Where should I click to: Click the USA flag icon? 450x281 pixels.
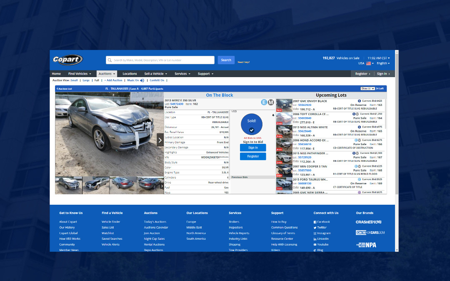(368, 63)
